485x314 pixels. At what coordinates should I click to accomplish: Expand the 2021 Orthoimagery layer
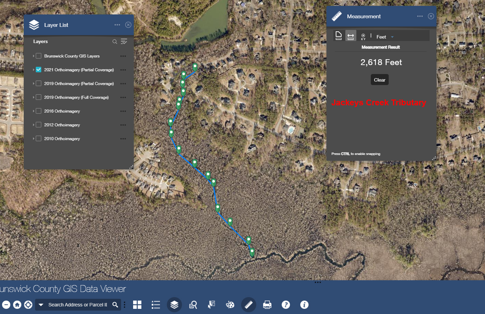pyautogui.click(x=33, y=70)
